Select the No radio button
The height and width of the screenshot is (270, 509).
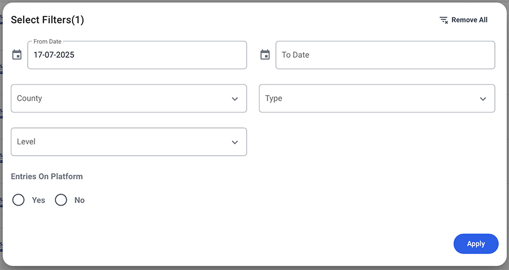click(x=61, y=200)
